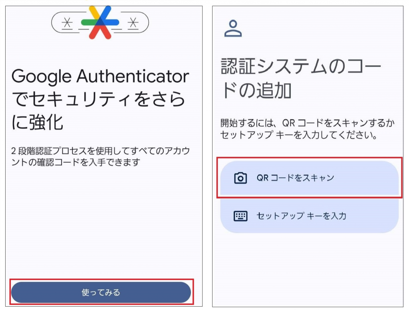This screenshot has height=311, width=409.
Task: Click the 2 段階認証プロセス description text
Action: (x=100, y=156)
